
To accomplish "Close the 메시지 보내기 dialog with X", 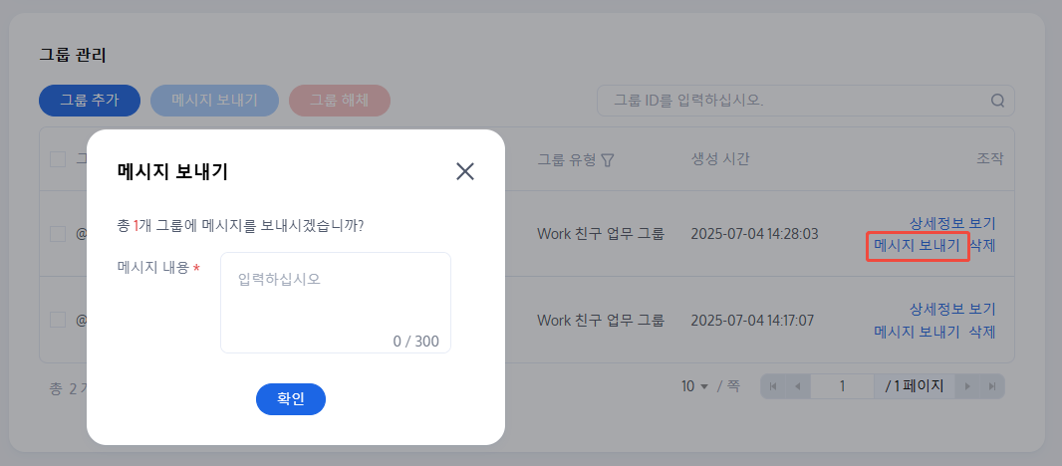I will [464, 171].
